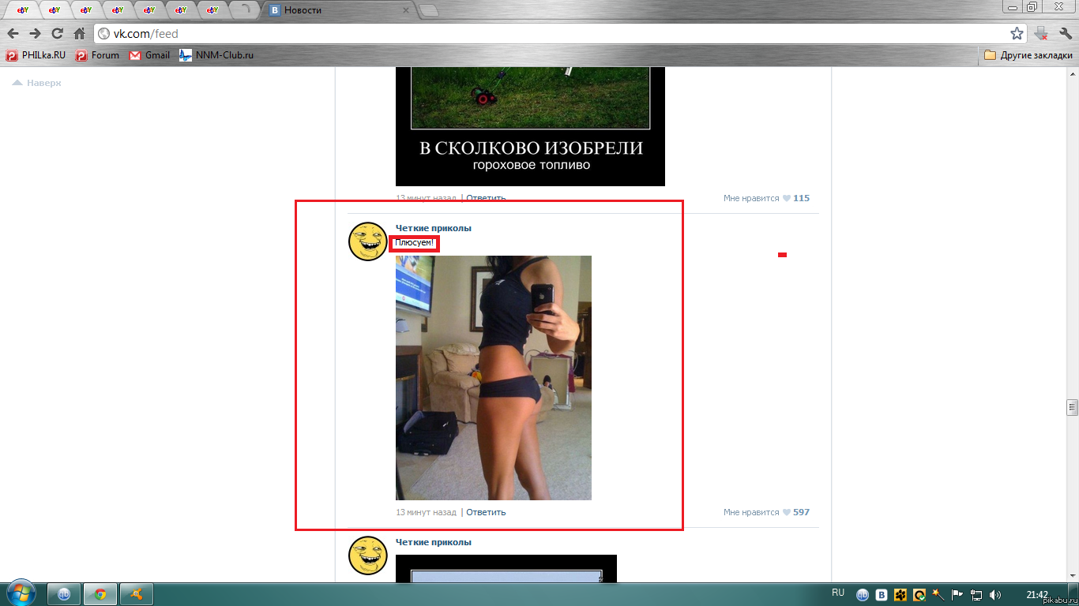
Task: Click the browser Forward arrow
Action: pyautogui.click(x=35, y=34)
